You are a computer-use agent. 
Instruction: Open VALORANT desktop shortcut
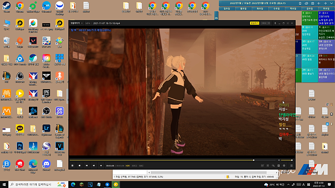coord(33,42)
